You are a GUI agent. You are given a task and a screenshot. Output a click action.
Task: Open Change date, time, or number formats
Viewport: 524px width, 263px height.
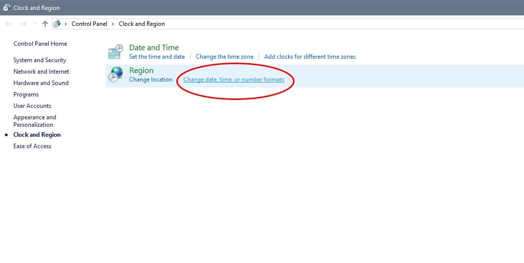pos(233,80)
